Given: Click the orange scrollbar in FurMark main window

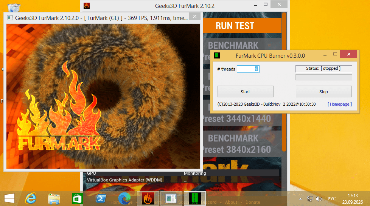Looking at the screenshot, I should (x=284, y=82).
